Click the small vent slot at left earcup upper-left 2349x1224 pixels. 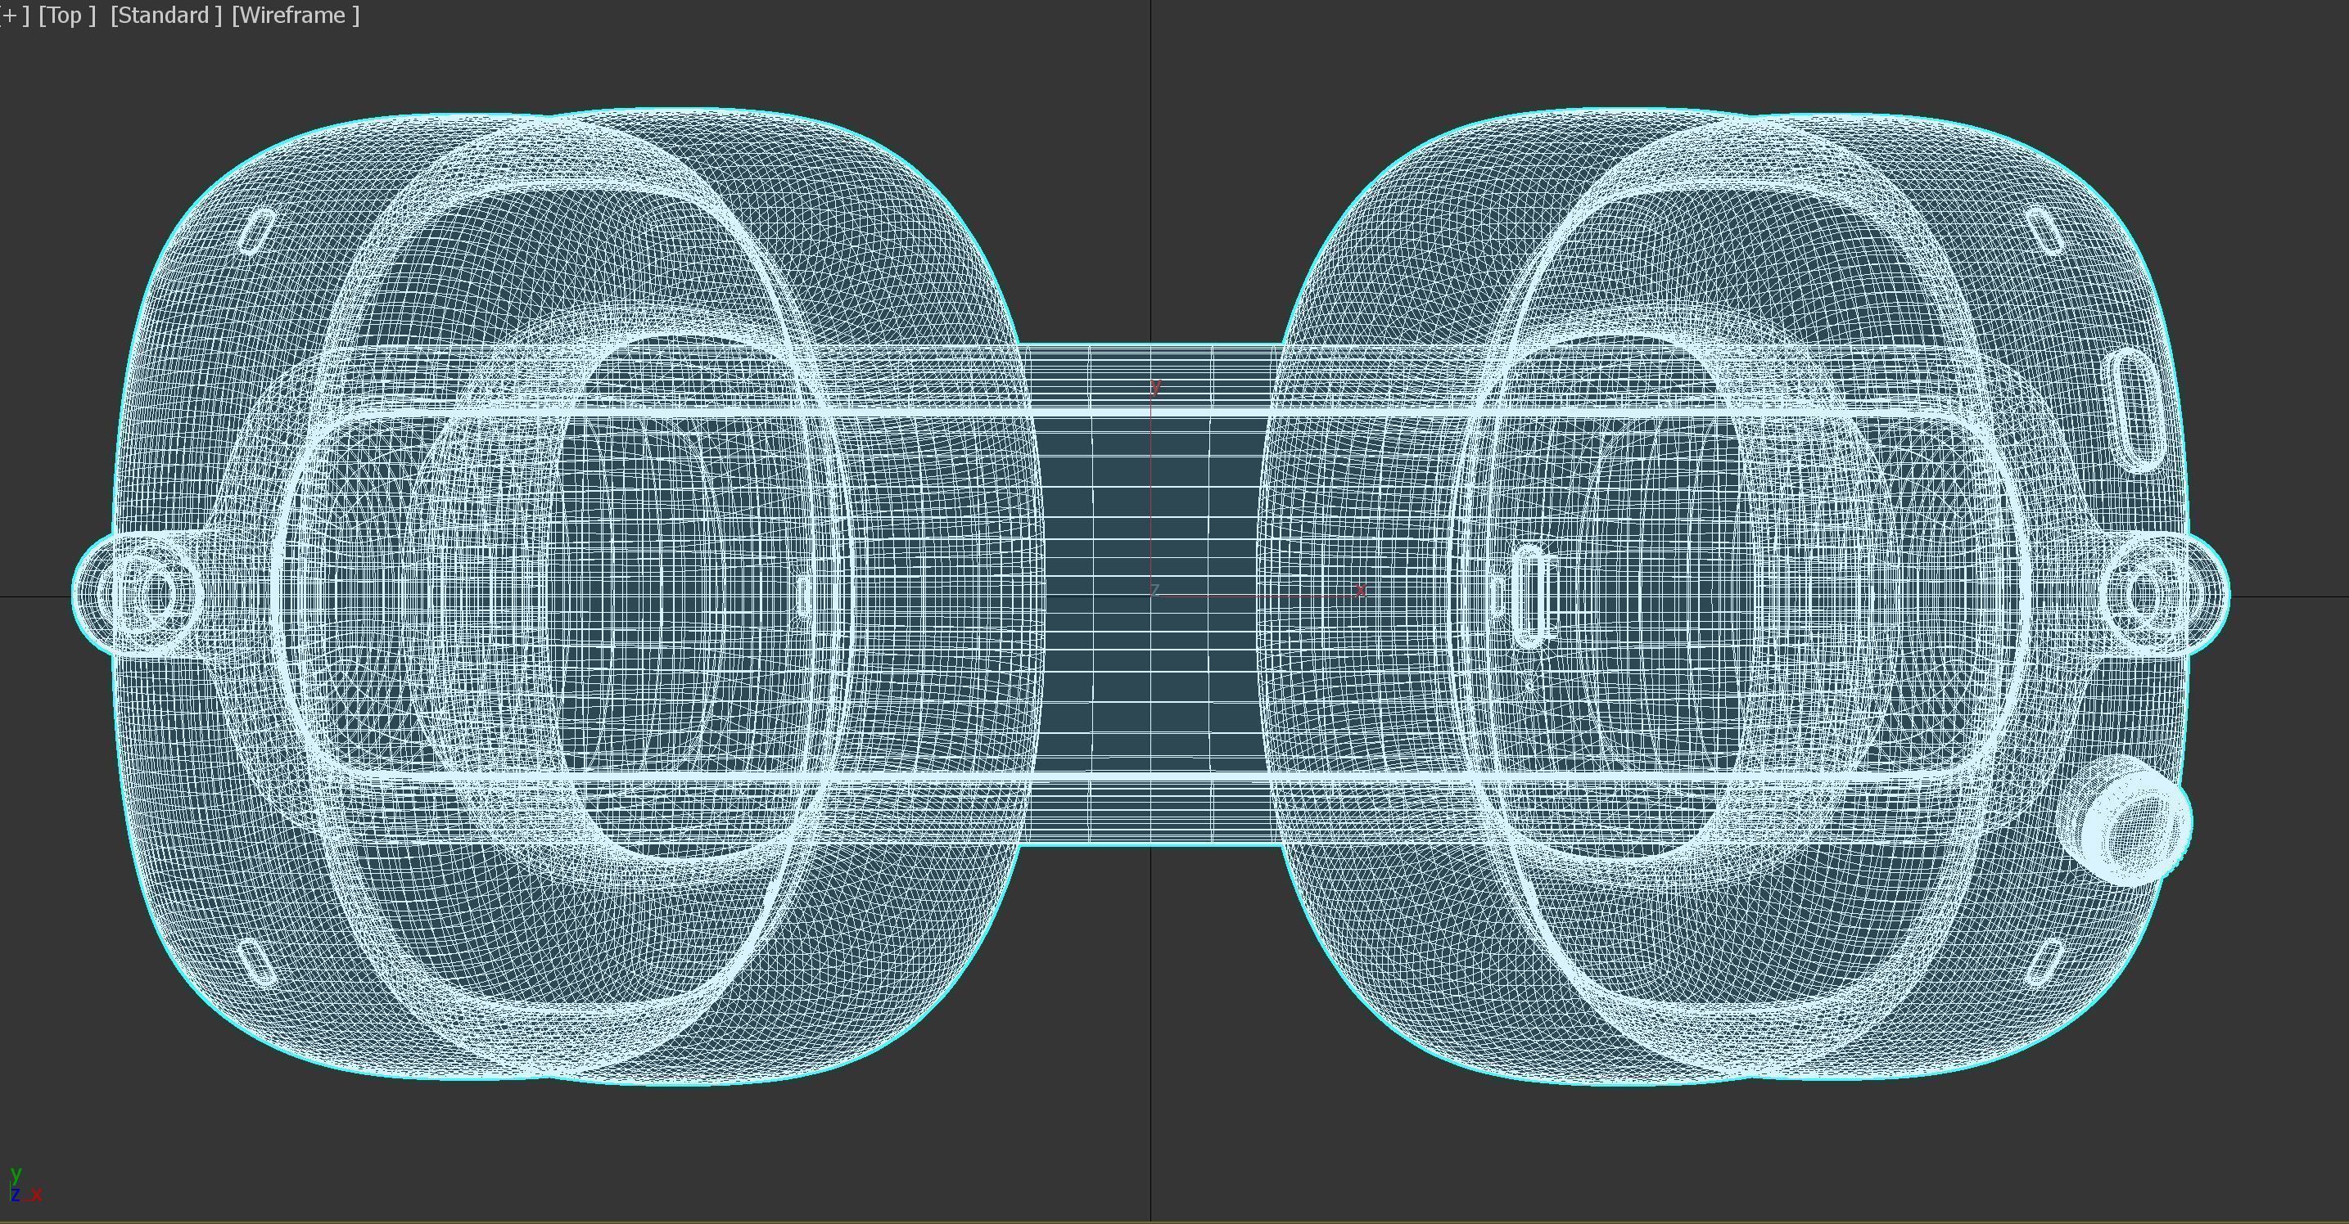click(x=258, y=232)
